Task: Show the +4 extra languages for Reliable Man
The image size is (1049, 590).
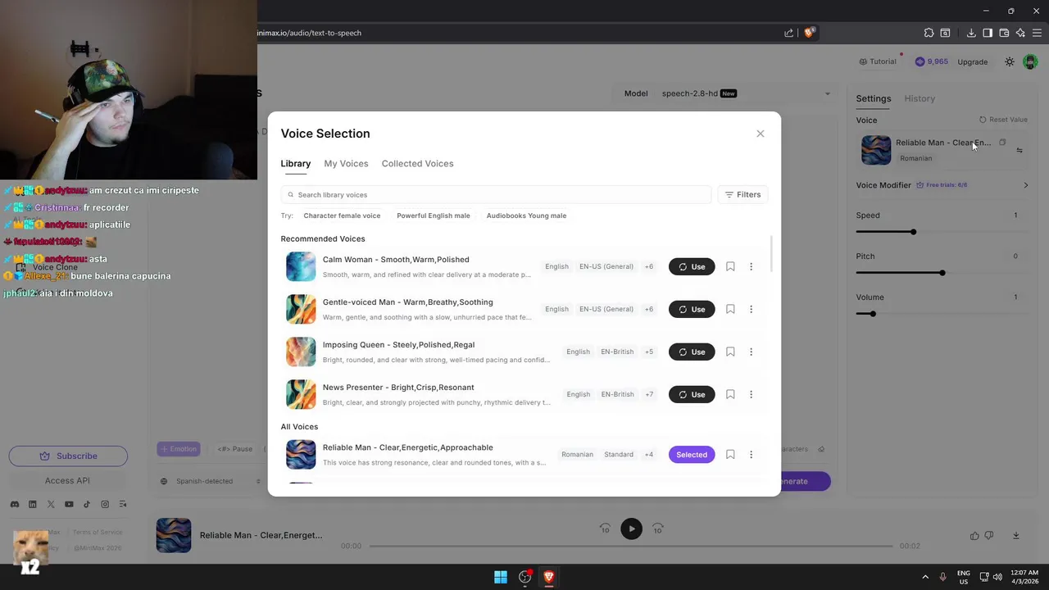Action: [x=649, y=455]
